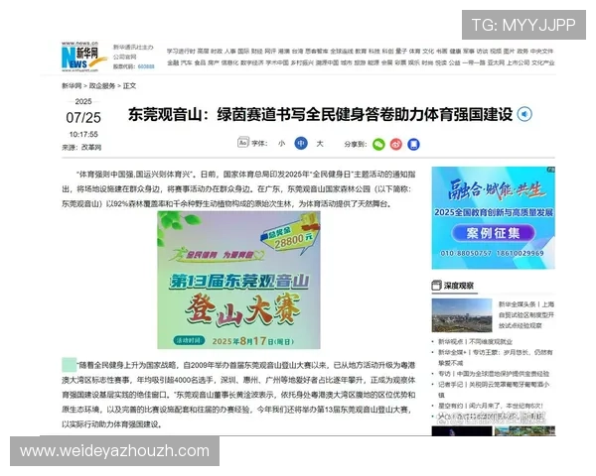Open the 新华全媒+ 专访王蒙 link
Viewport: 596px width, 476px height.
(x=496, y=358)
